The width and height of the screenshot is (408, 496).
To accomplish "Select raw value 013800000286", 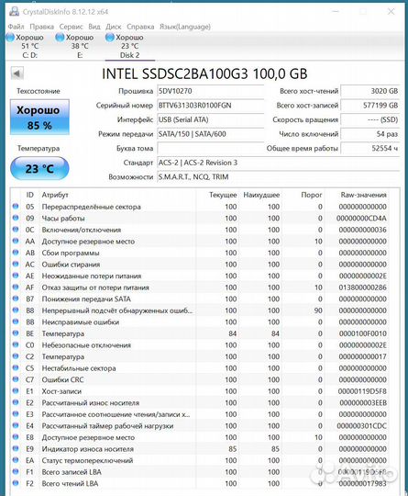I will pos(362,287).
